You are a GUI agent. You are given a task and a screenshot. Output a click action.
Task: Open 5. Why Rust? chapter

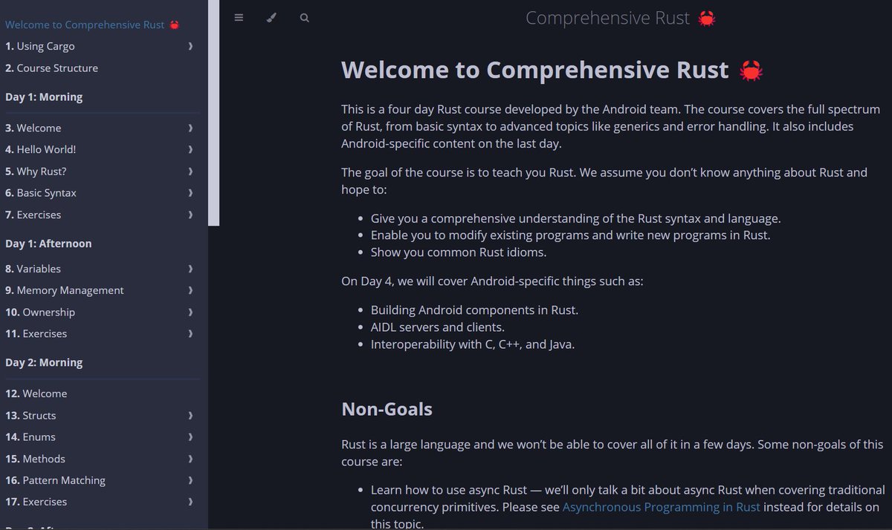[x=36, y=171]
